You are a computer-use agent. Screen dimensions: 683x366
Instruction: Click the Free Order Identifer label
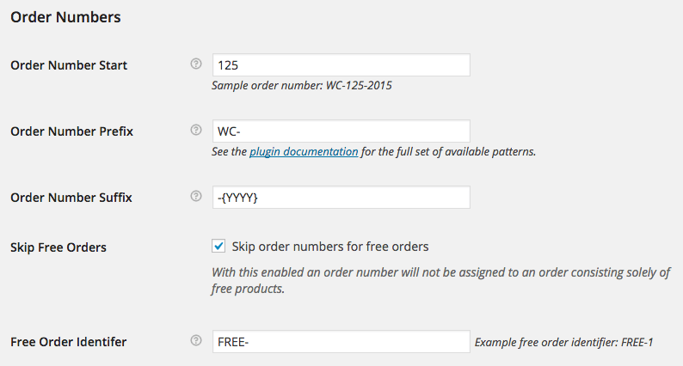tap(69, 342)
